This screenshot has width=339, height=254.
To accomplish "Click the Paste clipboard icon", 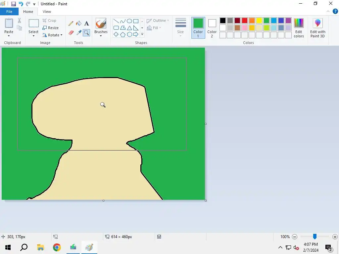I will (9, 23).
